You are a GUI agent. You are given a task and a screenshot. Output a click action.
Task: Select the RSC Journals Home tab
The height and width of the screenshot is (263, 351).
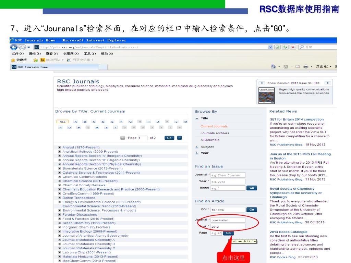55,67
